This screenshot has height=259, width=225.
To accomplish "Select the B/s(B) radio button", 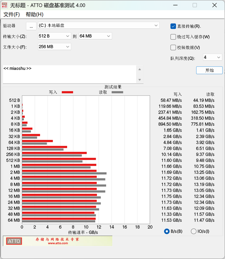I will (x=167, y=231).
